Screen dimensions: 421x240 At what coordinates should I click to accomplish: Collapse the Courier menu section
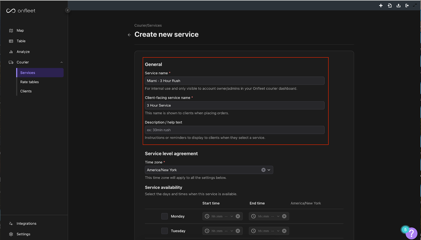point(62,62)
